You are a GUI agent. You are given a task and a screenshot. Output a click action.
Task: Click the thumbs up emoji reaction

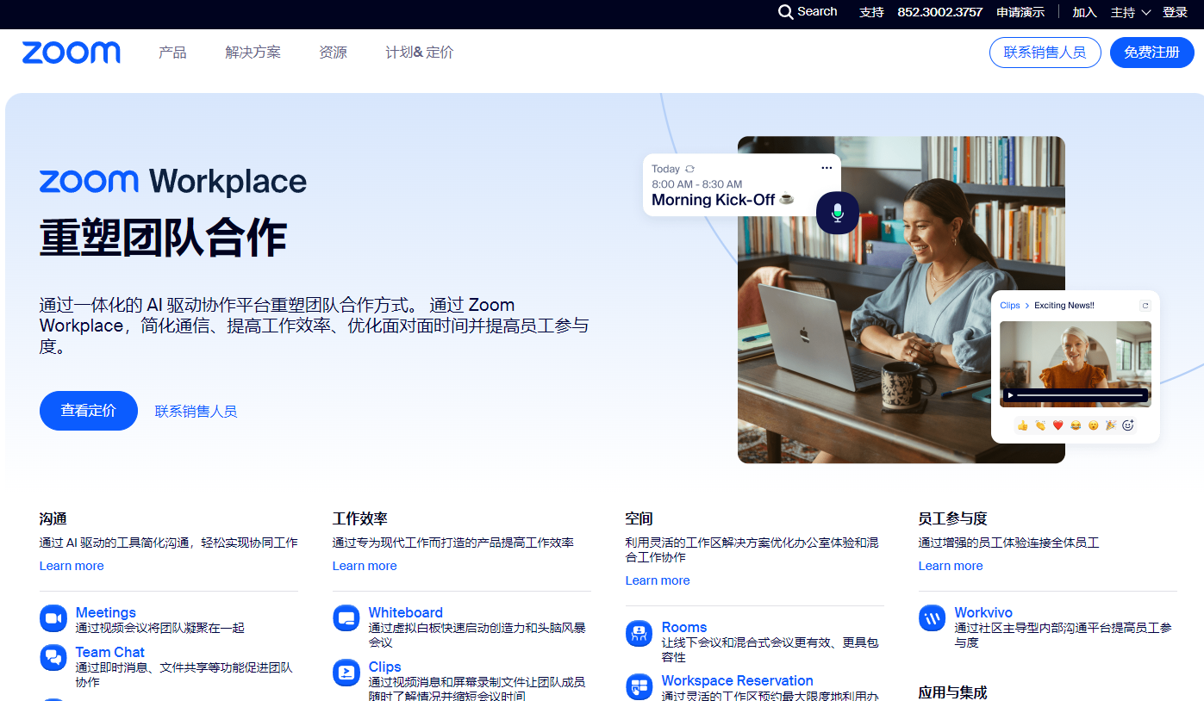[1023, 425]
